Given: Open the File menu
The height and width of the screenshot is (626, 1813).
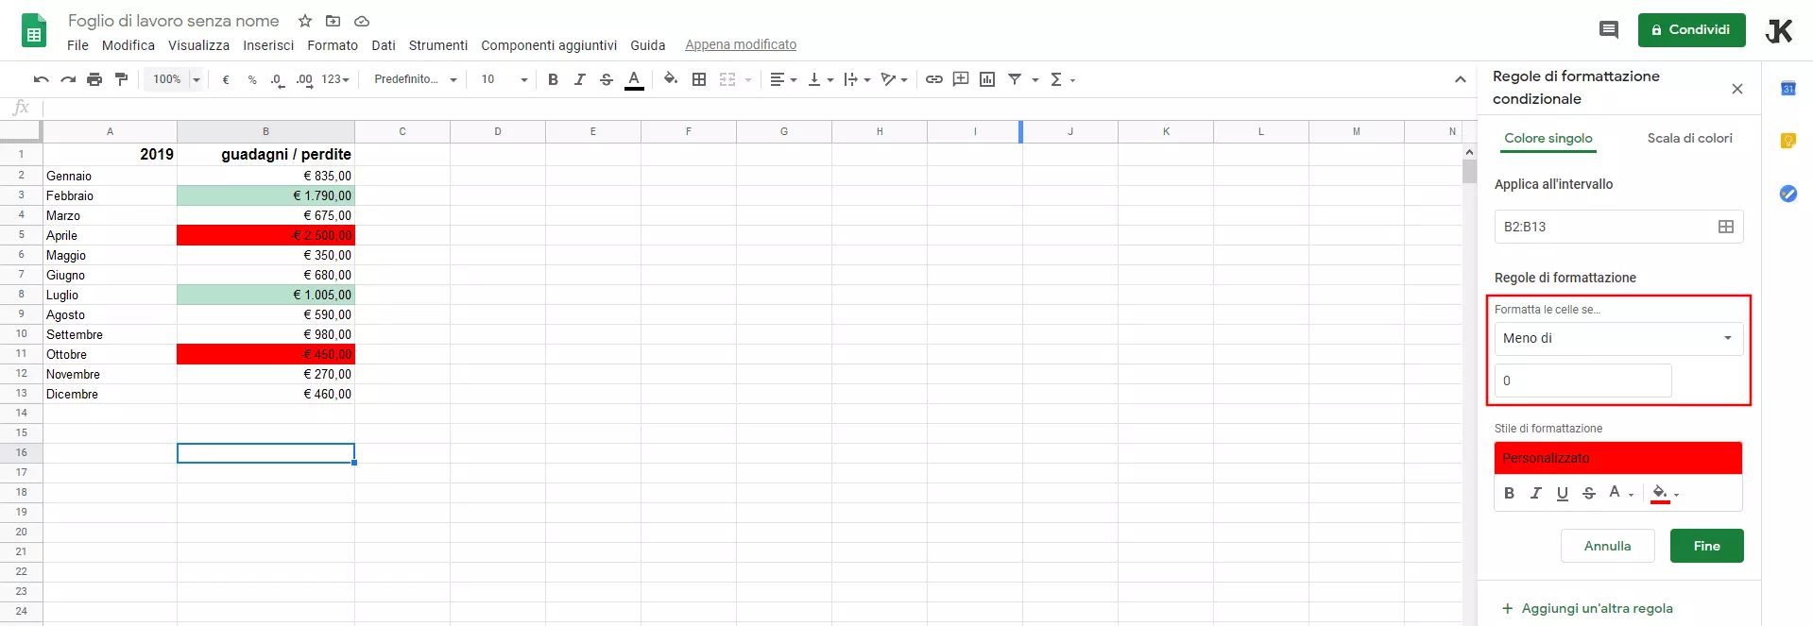Looking at the screenshot, I should click(77, 45).
